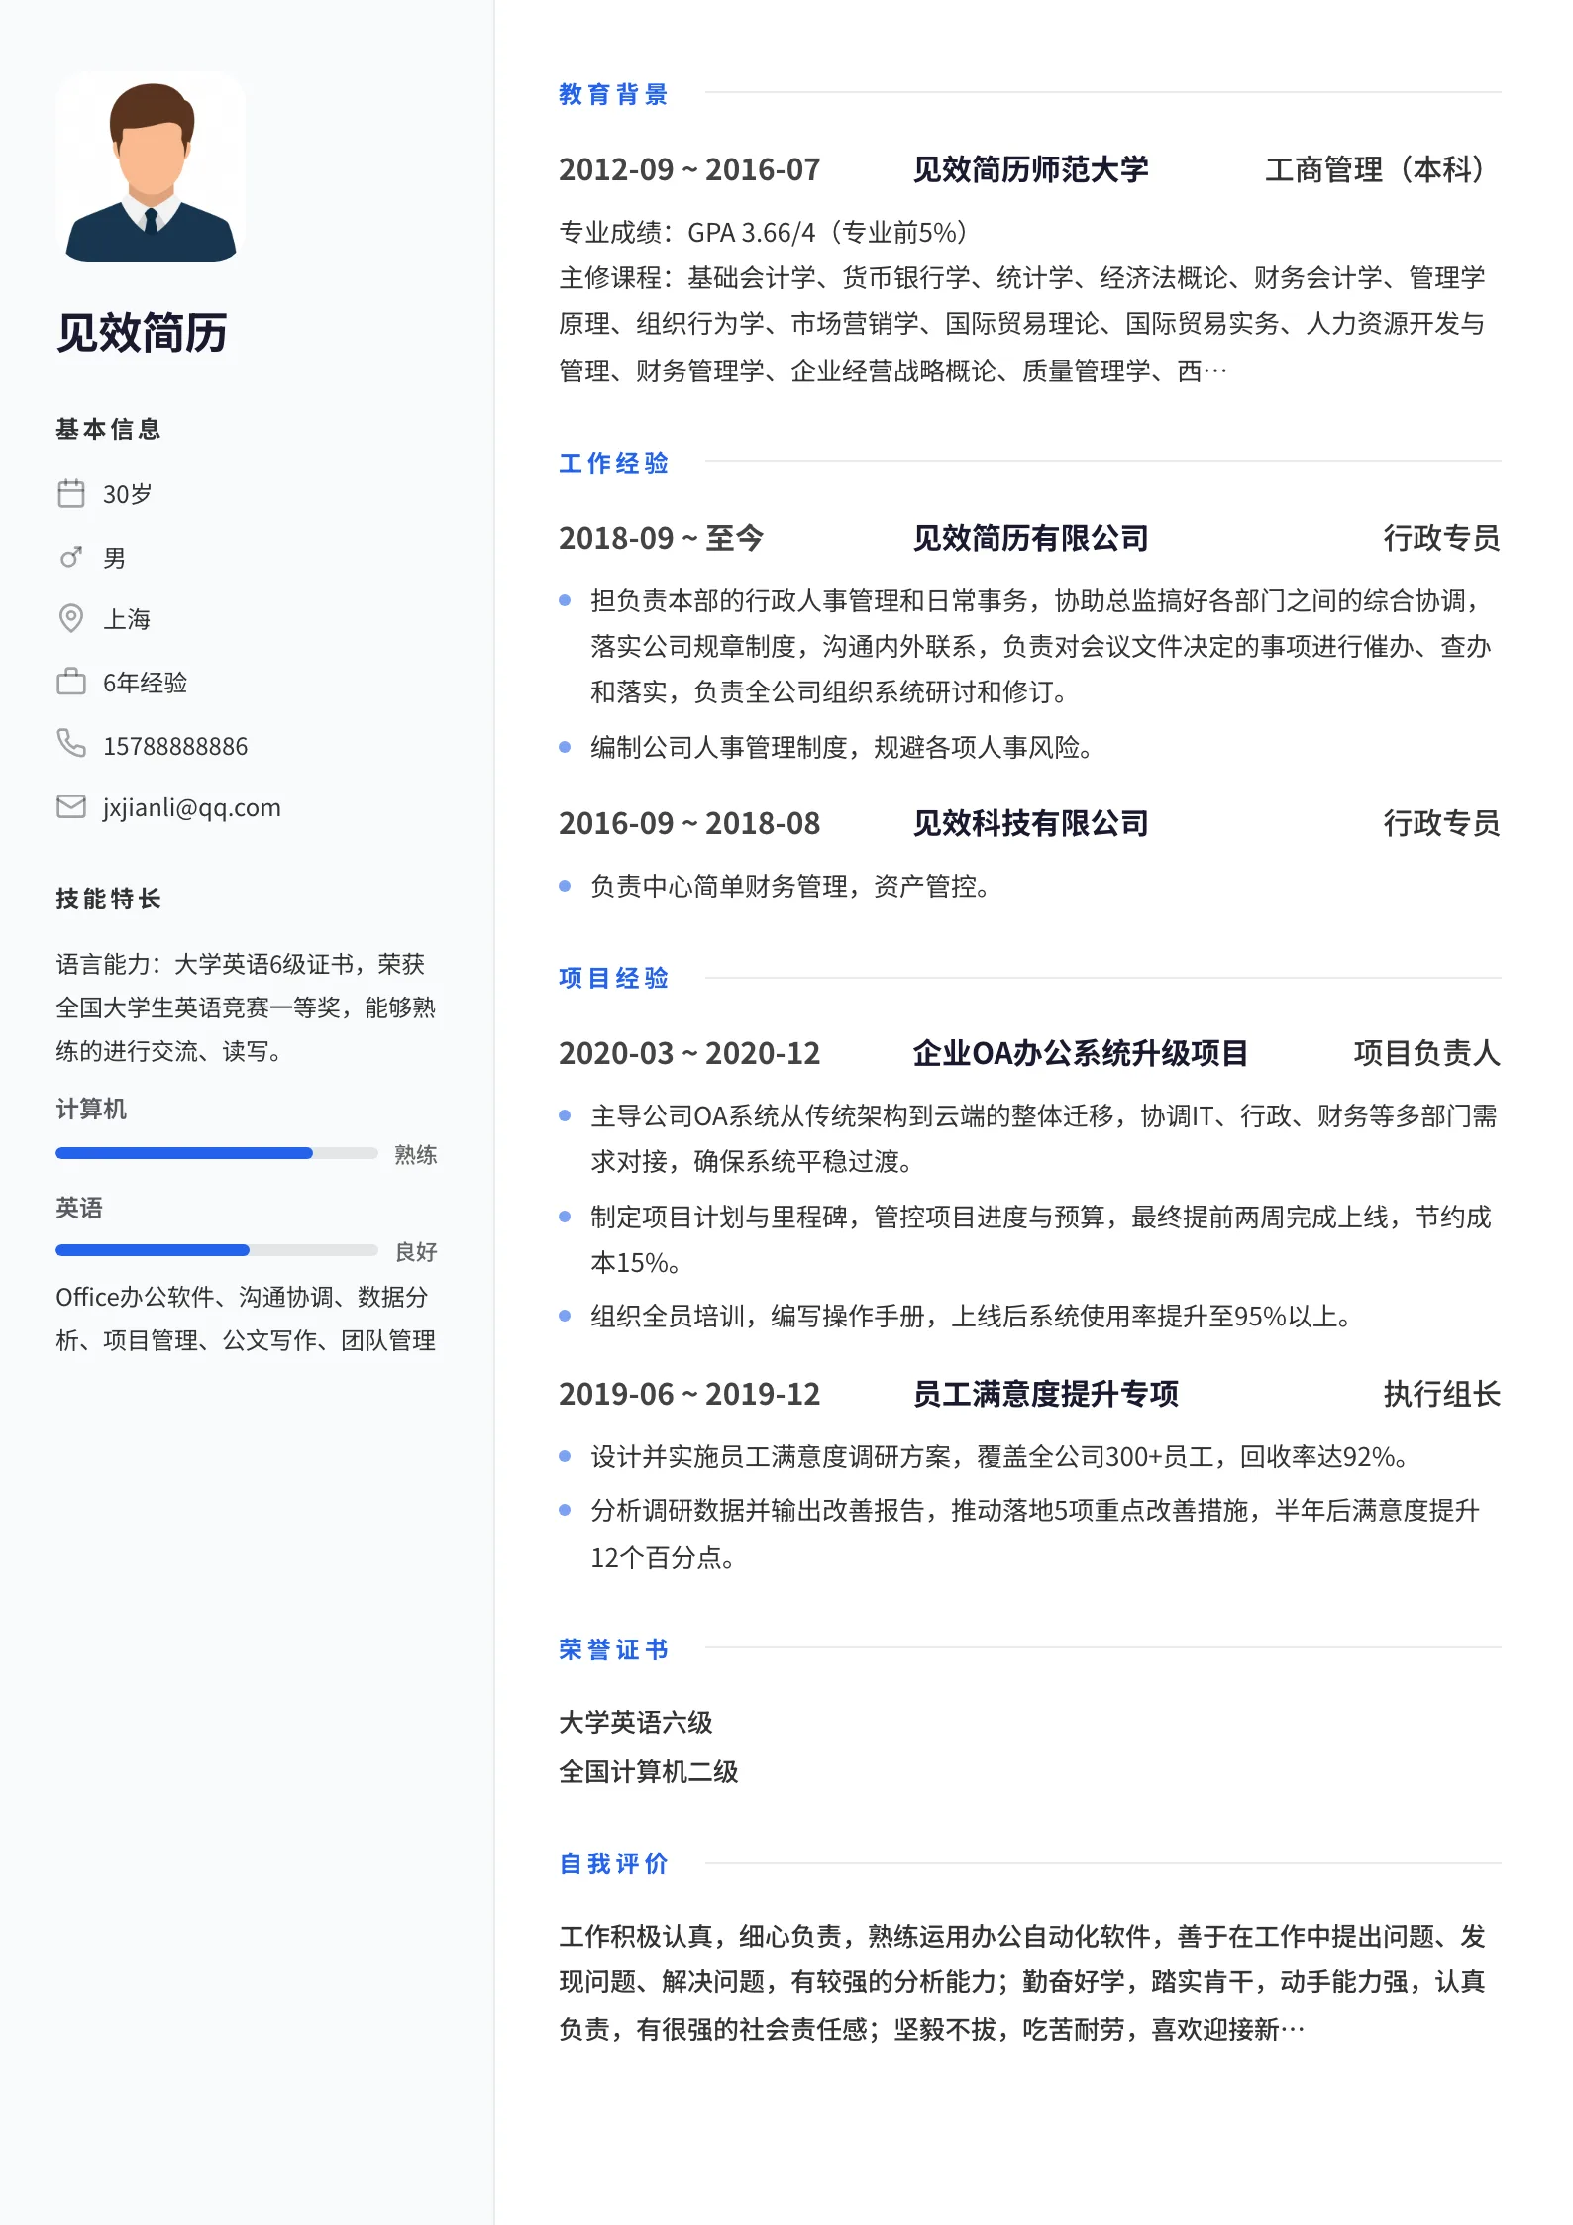
Task: Click the certificate 全国计算机二级
Action: coord(649,1771)
